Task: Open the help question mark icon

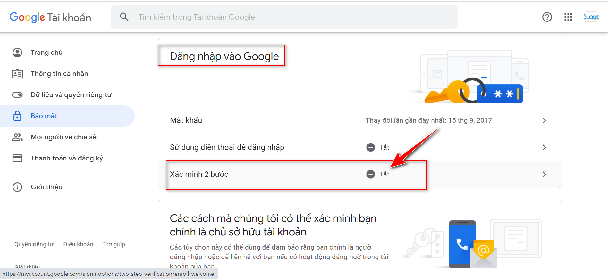Action: (x=547, y=17)
